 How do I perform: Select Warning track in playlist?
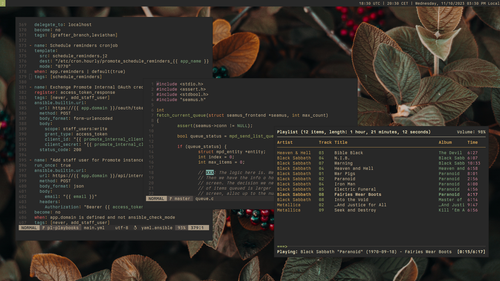[381, 163]
